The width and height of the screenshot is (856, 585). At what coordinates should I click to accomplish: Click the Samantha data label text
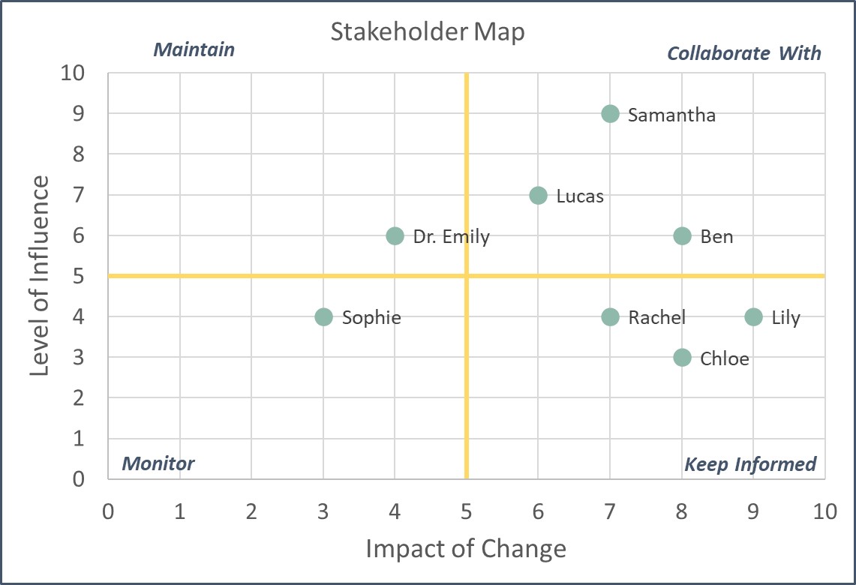671,115
